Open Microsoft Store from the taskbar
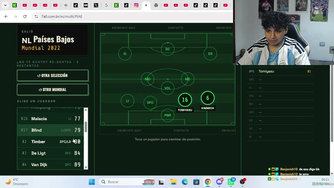This screenshot has width=334, height=188. click(x=196, y=182)
